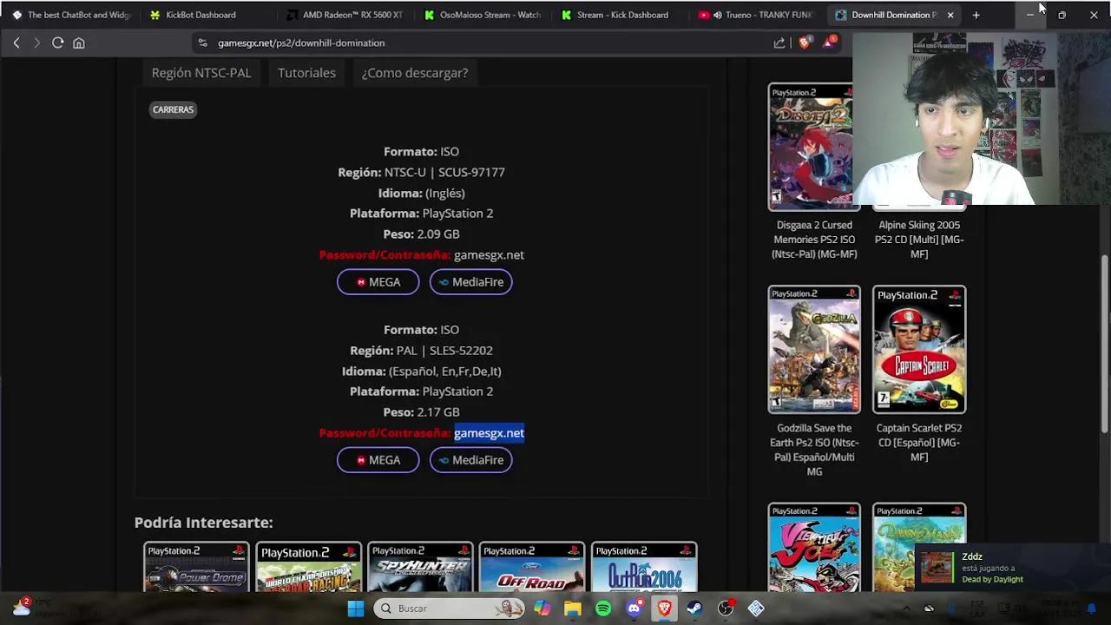Open the Ford Off Road game thumbnail
Screen dimensions: 1111x625
point(532,568)
